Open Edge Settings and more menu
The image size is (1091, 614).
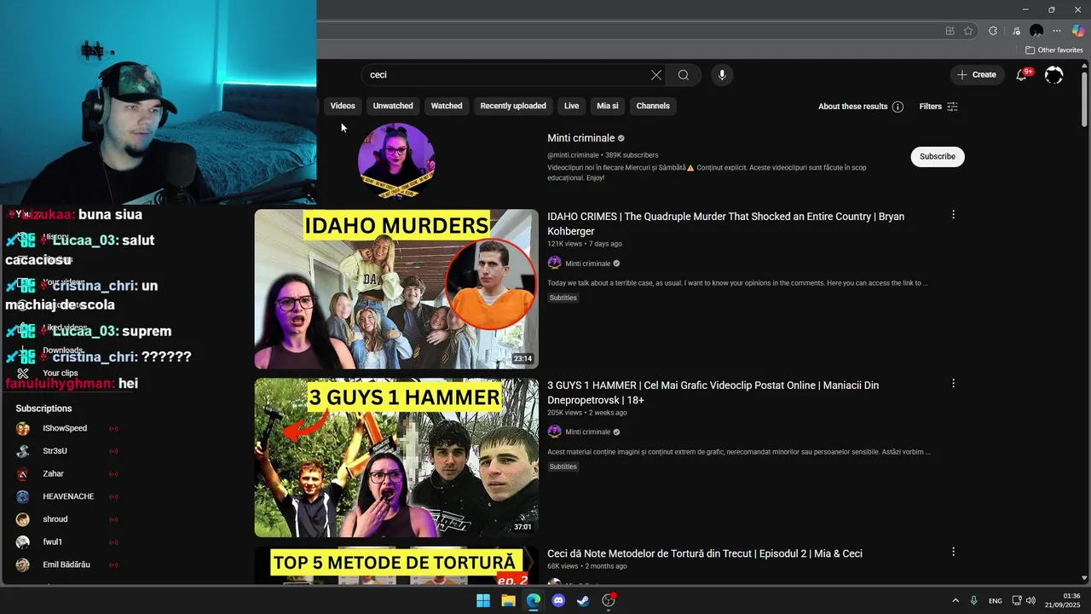1057,31
